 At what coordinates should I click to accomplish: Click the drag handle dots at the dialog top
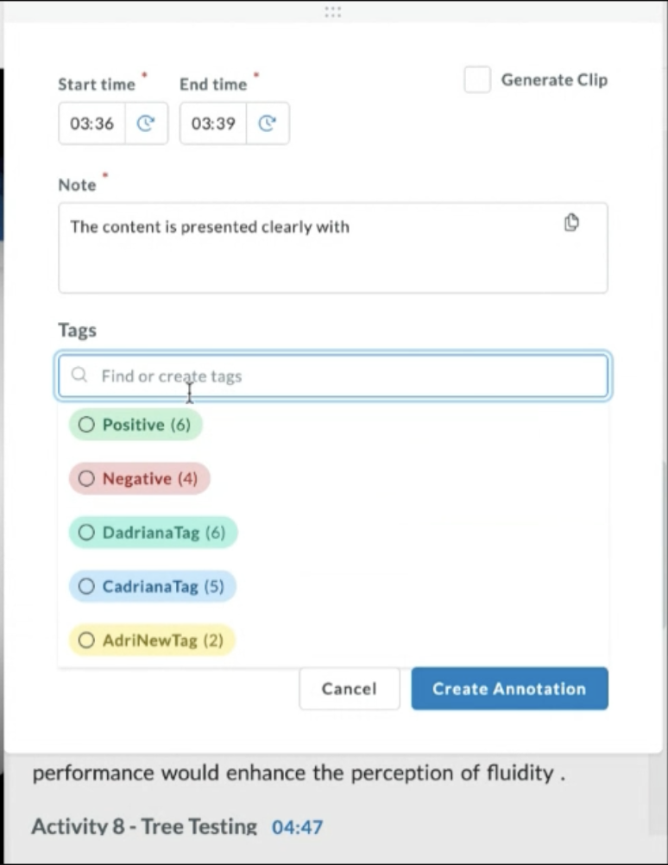(x=333, y=11)
